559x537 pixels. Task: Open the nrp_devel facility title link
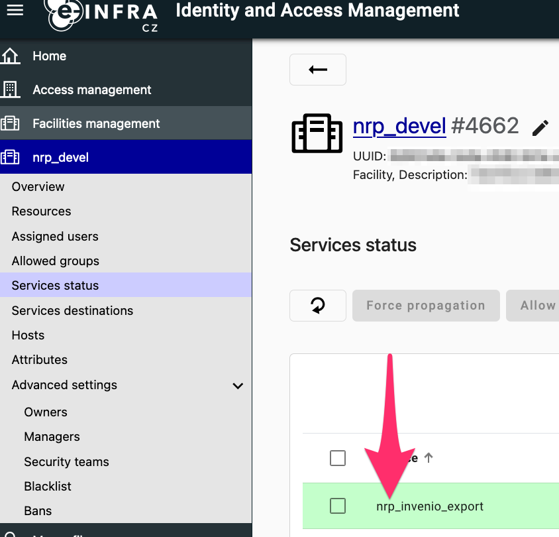click(x=399, y=126)
